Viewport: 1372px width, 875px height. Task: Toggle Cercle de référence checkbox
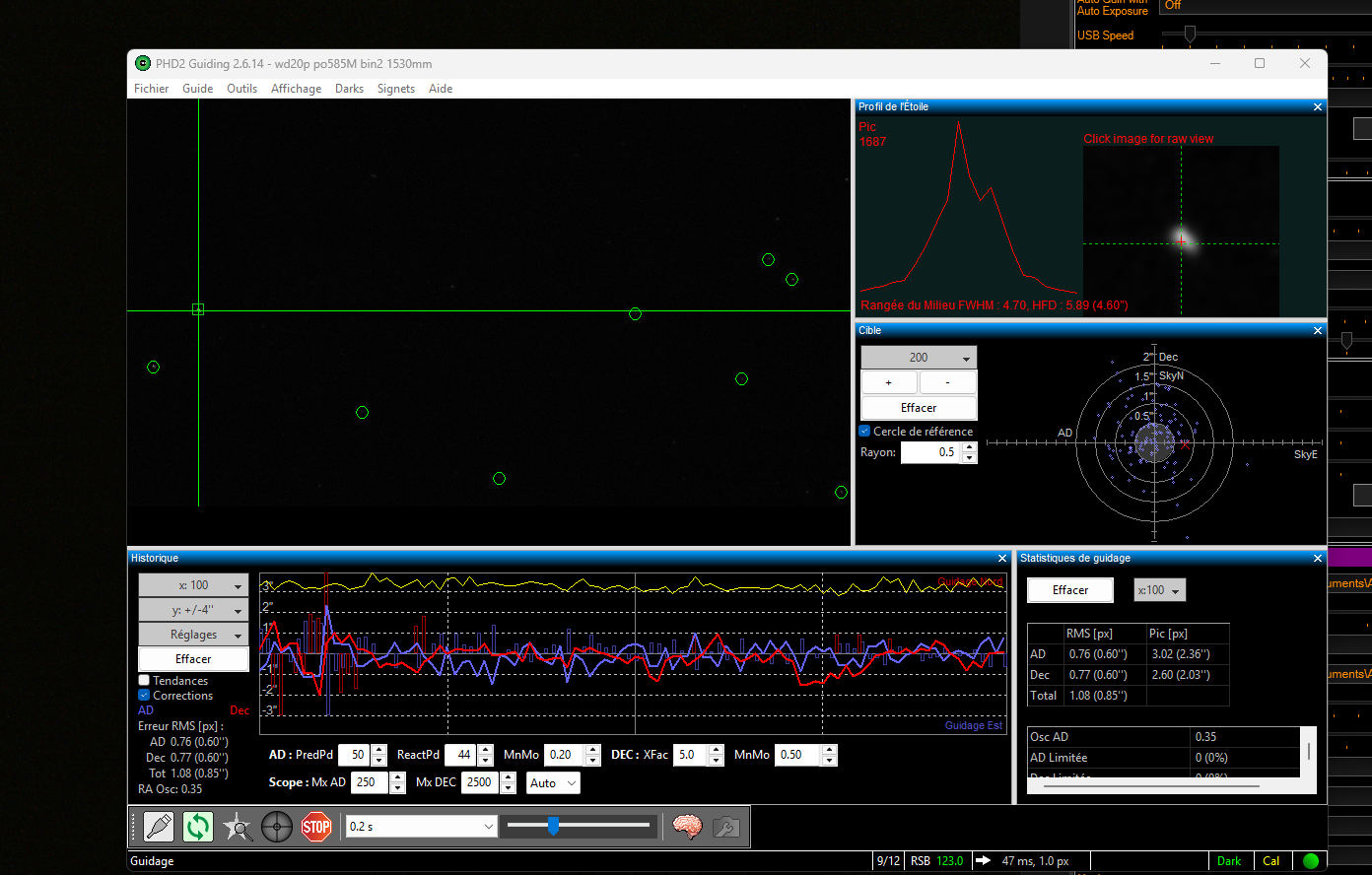864,431
